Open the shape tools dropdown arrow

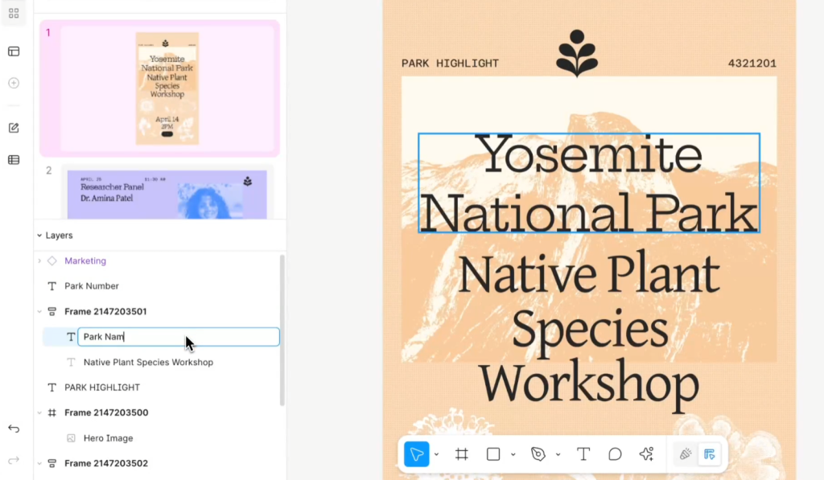point(513,455)
